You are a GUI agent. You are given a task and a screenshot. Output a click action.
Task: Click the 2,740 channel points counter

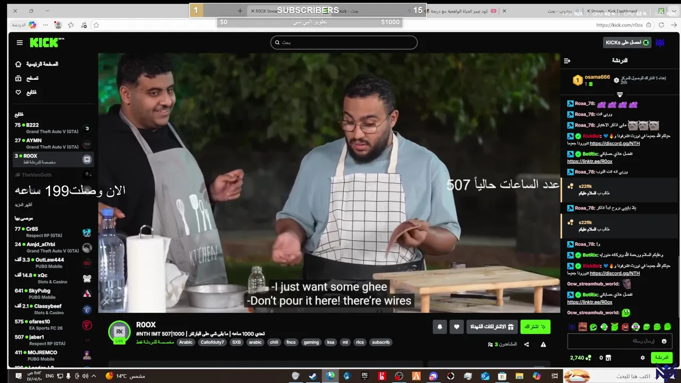point(580,358)
